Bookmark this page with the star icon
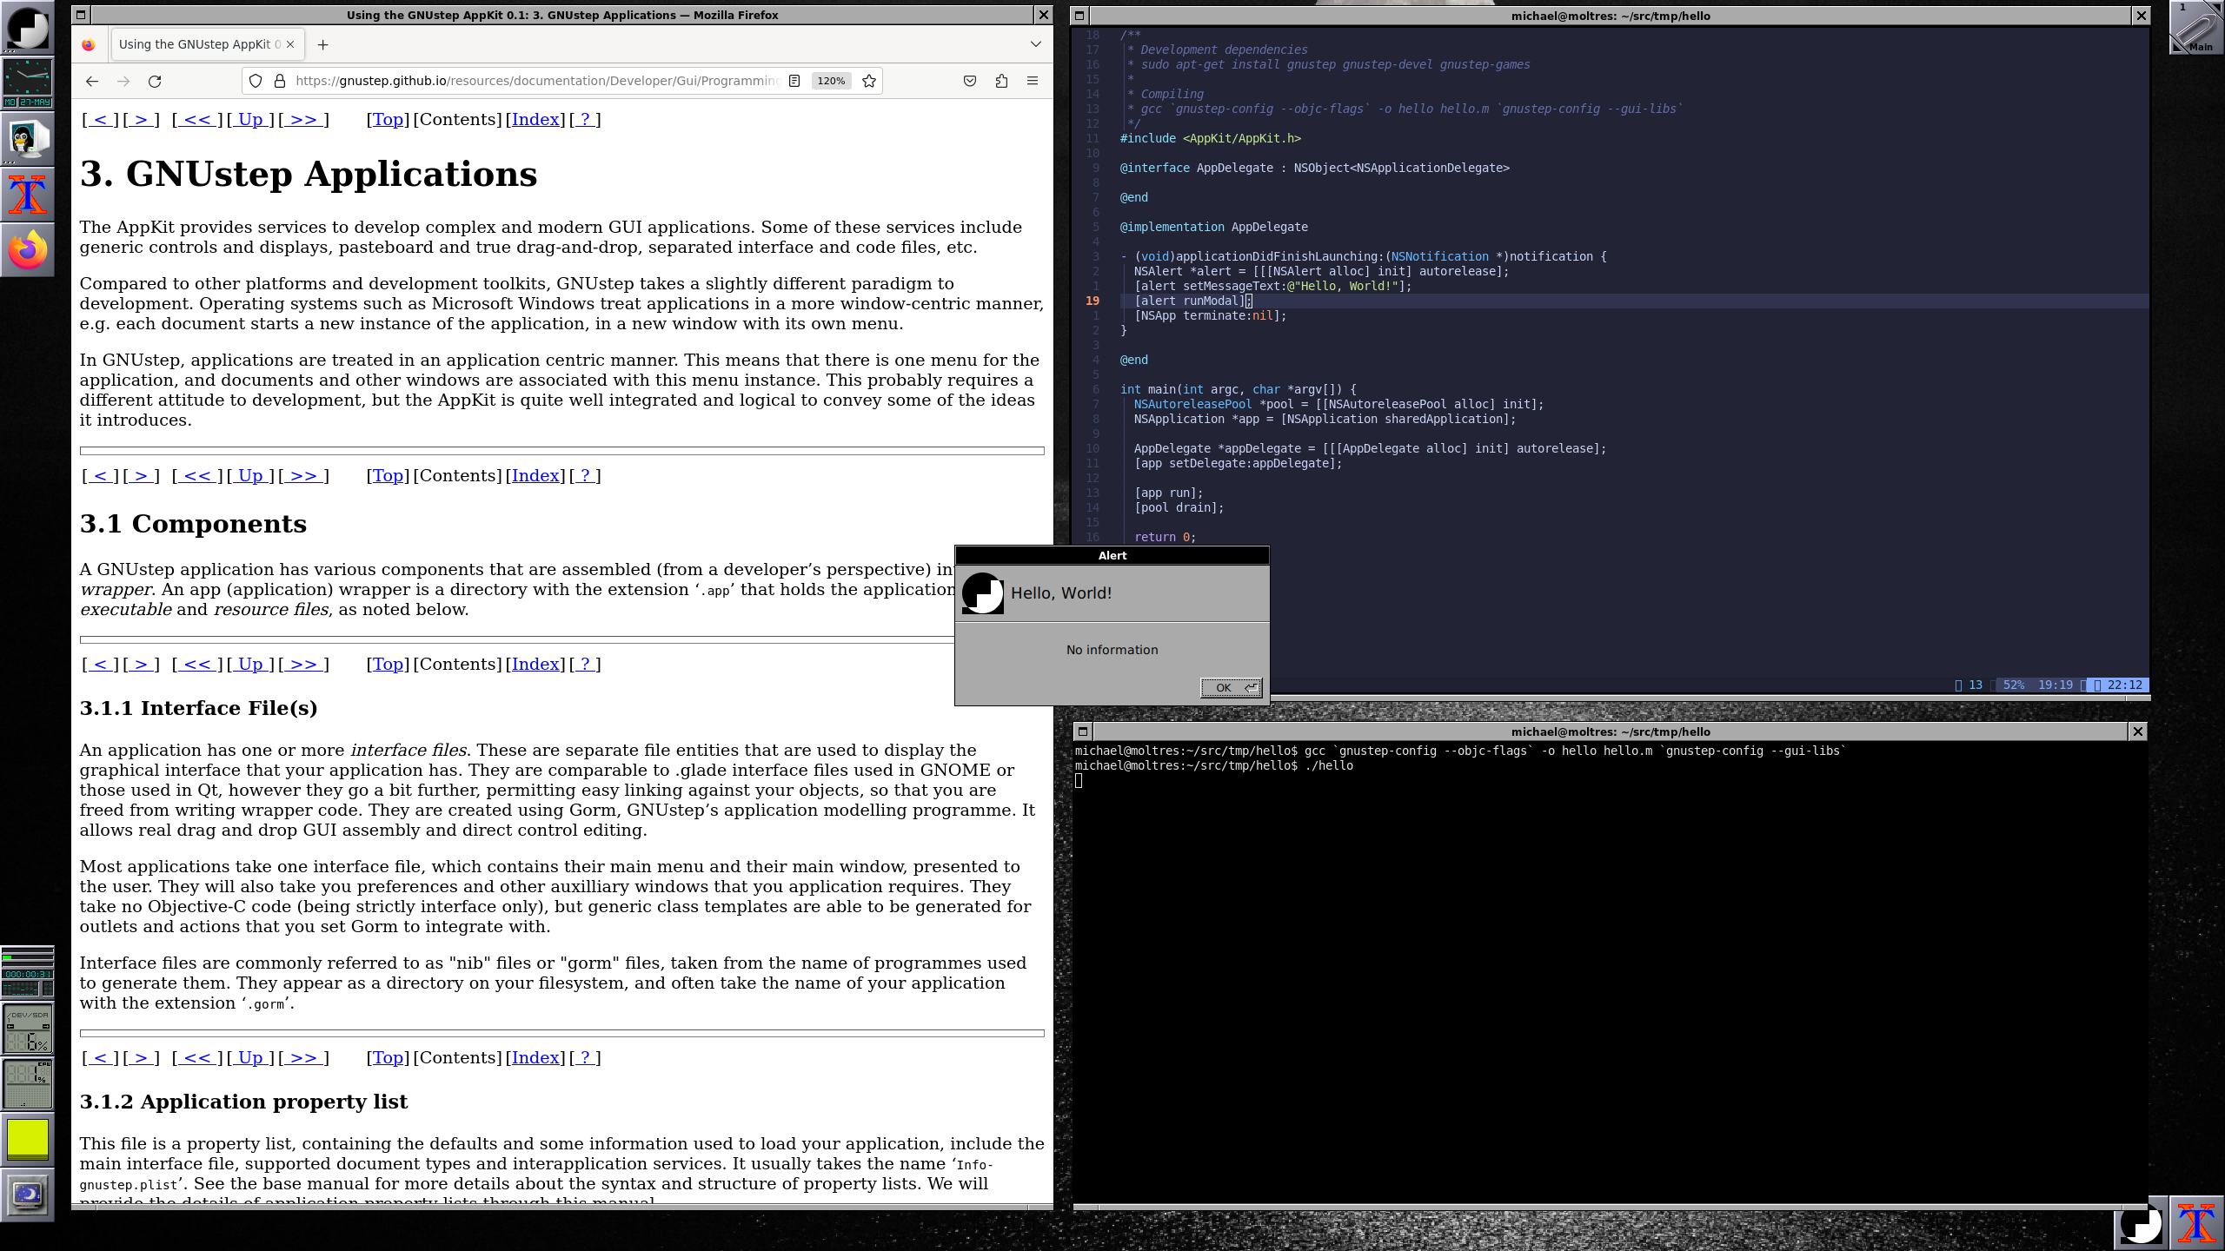2225x1251 pixels. 869,81
